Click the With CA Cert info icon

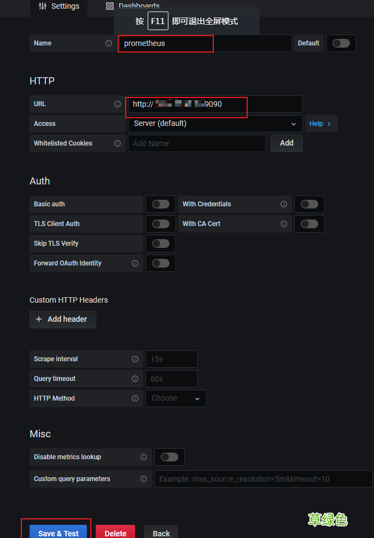tap(284, 224)
